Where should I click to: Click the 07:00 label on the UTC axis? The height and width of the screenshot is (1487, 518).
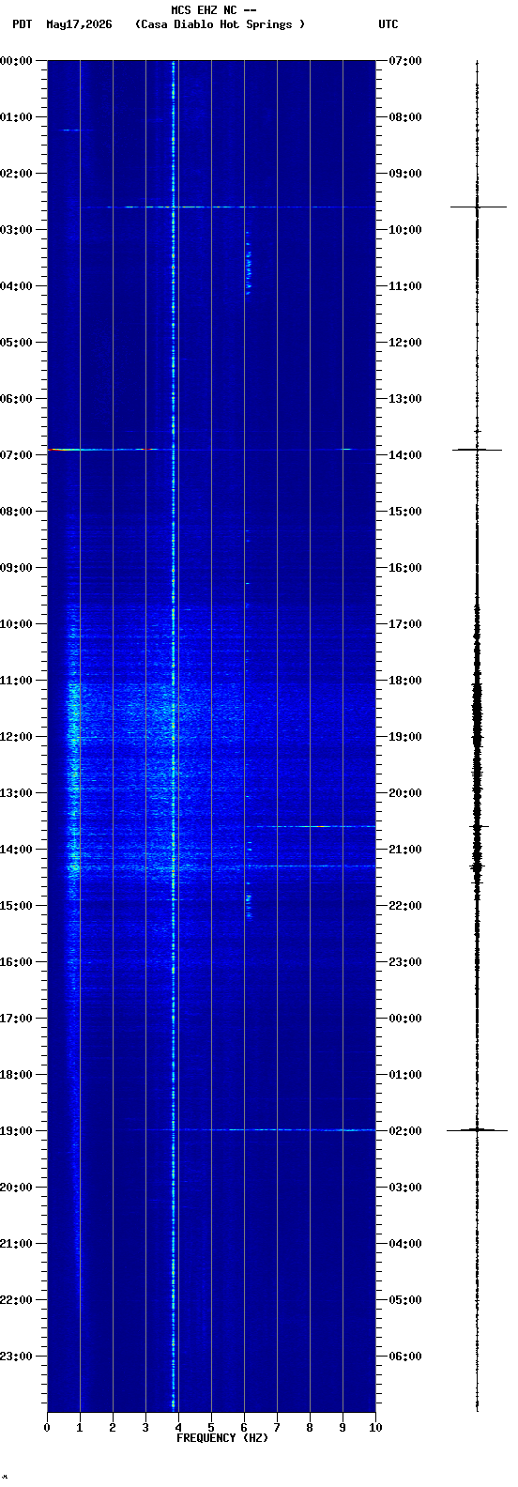(405, 61)
